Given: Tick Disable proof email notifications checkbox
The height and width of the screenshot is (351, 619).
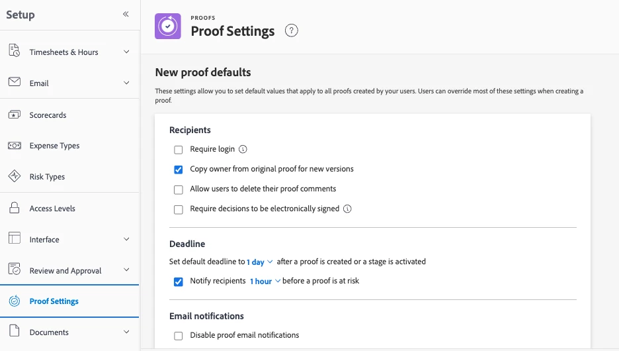Looking at the screenshot, I should [x=179, y=336].
